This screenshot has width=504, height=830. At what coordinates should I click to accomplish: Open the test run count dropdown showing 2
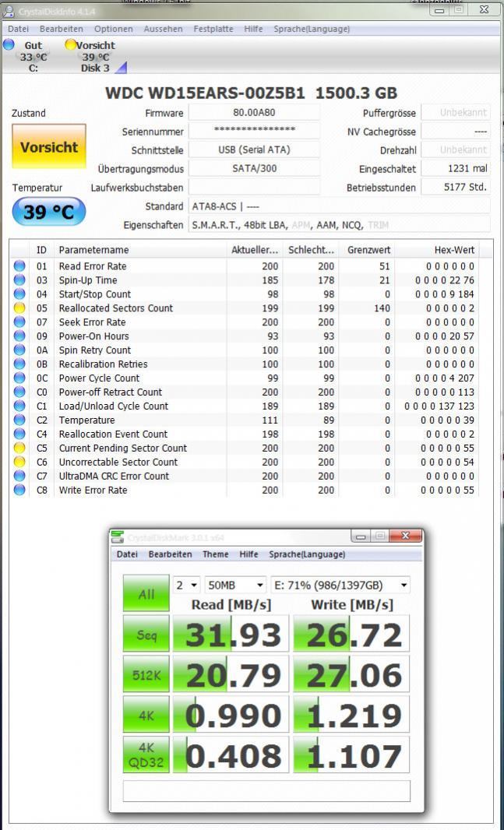click(x=187, y=585)
